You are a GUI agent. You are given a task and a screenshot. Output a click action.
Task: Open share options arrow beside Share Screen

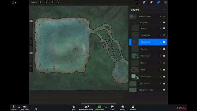click(106, 107)
